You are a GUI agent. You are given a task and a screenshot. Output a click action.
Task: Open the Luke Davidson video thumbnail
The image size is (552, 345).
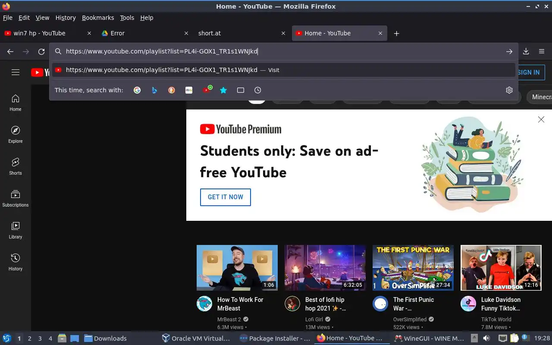(x=501, y=268)
